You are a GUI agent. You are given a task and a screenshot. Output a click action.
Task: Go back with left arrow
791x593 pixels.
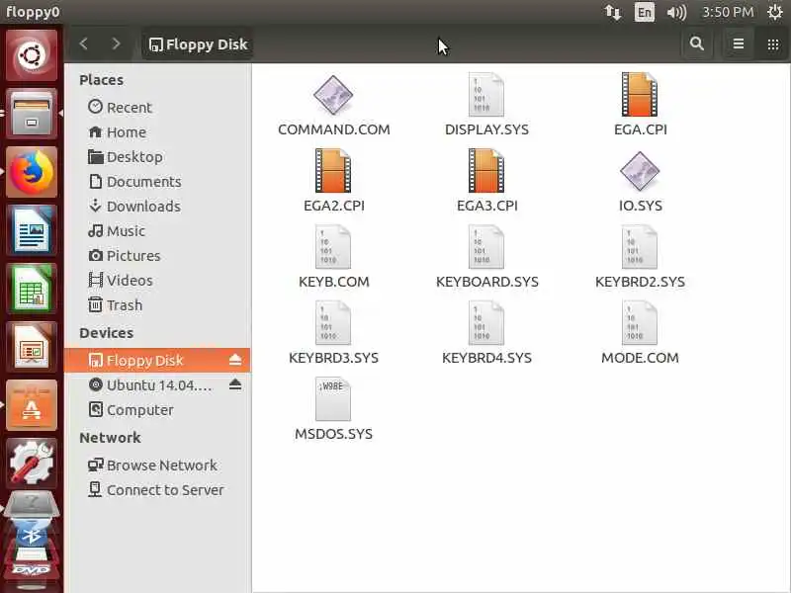tap(84, 43)
